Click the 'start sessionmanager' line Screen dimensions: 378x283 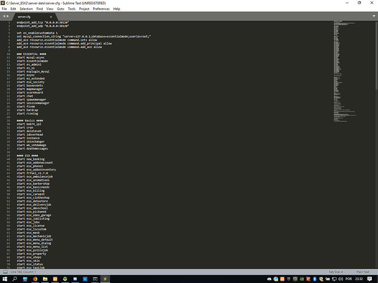point(33,103)
